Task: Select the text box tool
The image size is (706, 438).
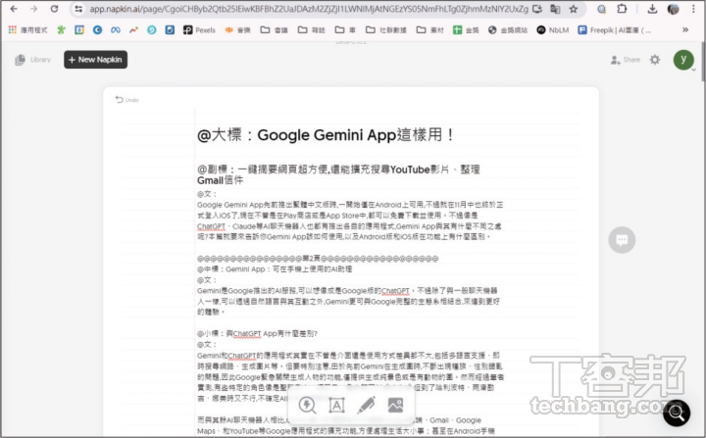Action: click(x=336, y=405)
